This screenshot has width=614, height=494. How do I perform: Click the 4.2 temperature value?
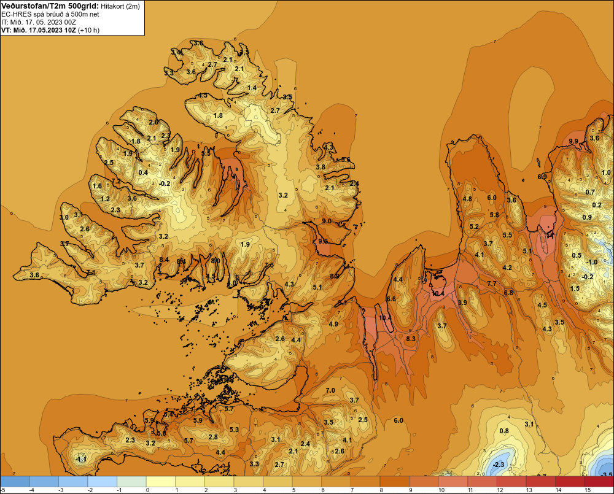(x=507, y=268)
